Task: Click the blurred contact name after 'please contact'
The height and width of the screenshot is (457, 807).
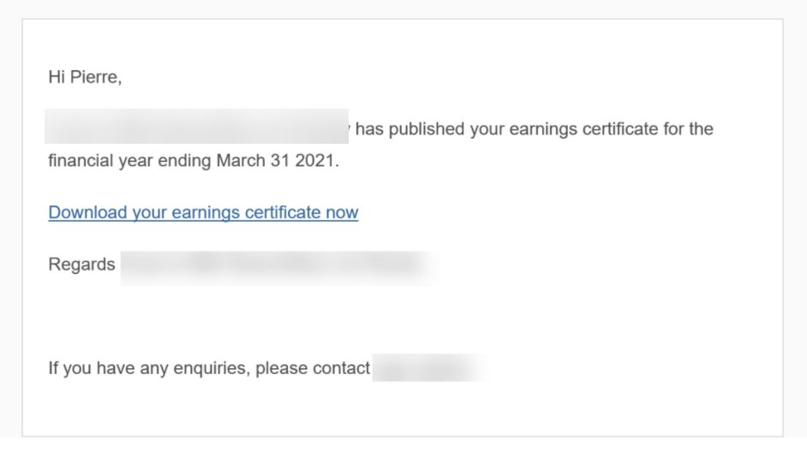Action: click(x=430, y=368)
